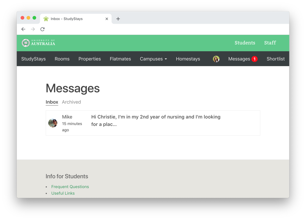Viewport: 306px width, 220px height.
Task: Open the user profile avatar in navbar
Action: pyautogui.click(x=216, y=59)
